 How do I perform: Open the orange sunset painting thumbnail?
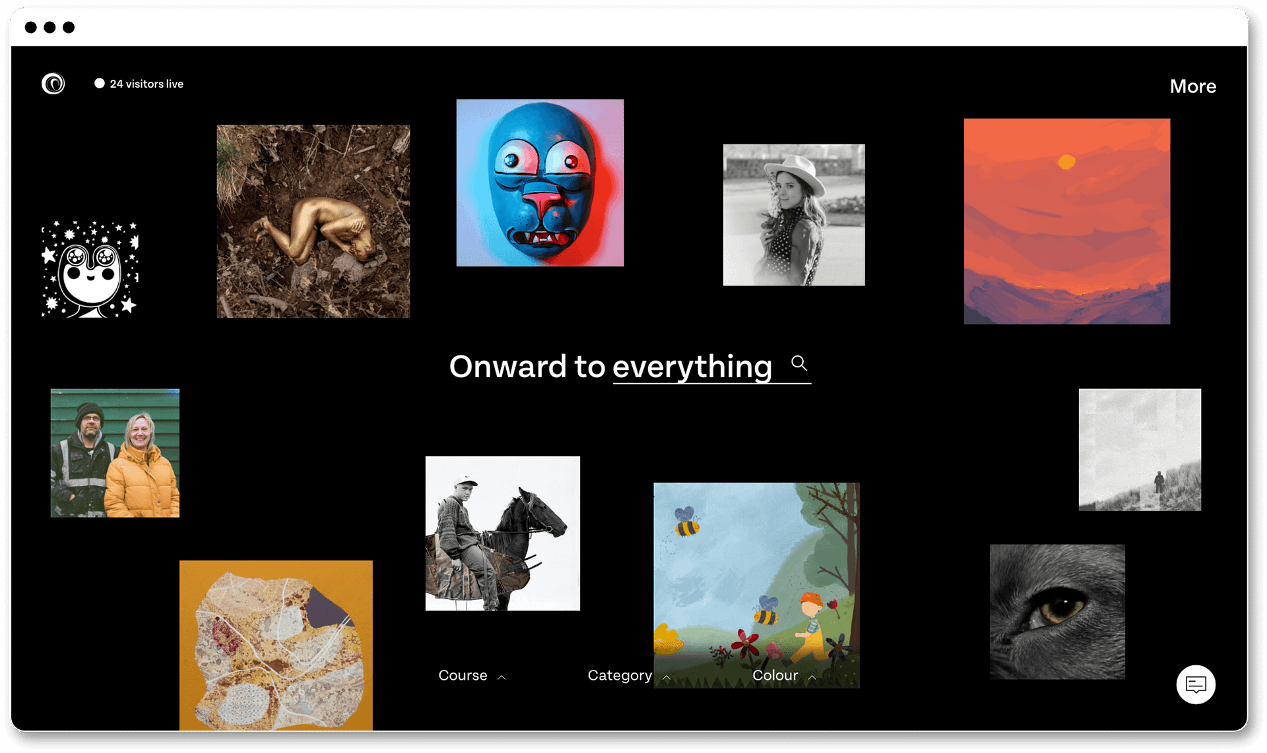pyautogui.click(x=1066, y=222)
